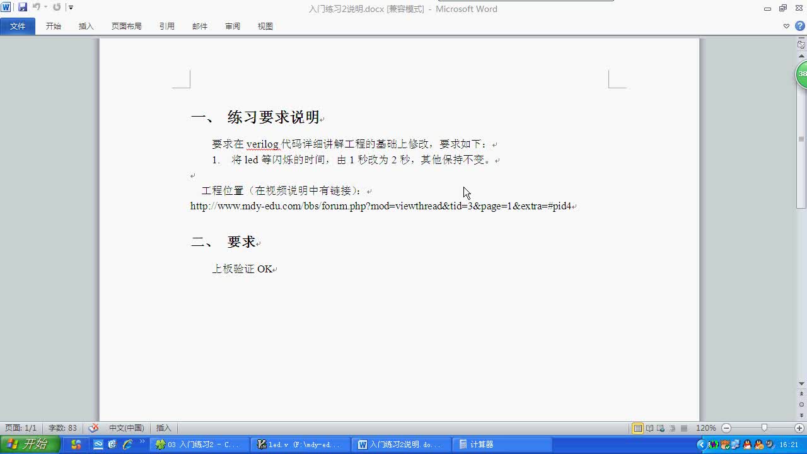The height and width of the screenshot is (454, 807).
Task: Click the proofing errors icon in status bar
Action: point(93,428)
